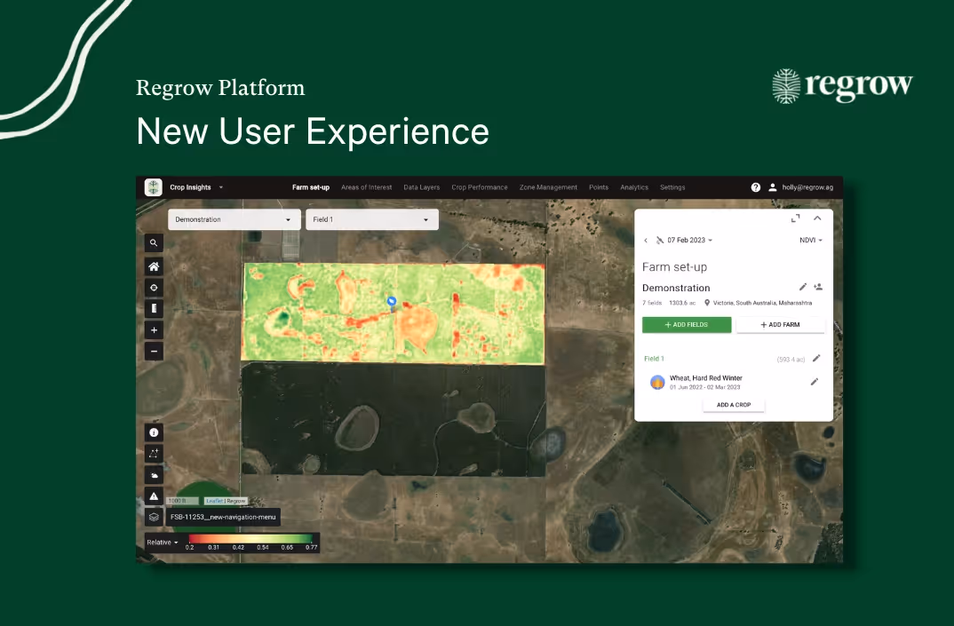This screenshot has width=954, height=626.
Task: Click the Regrow logo in app header
Action: coord(154,187)
